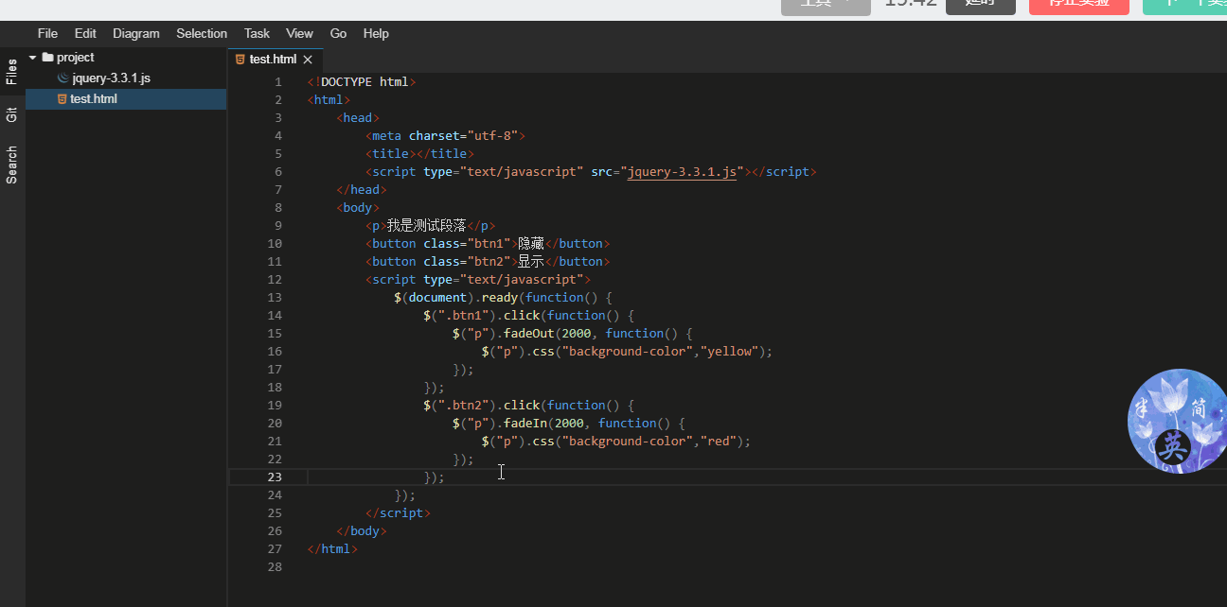This screenshot has width=1227, height=607.
Task: Open the File menu
Action: point(47,33)
